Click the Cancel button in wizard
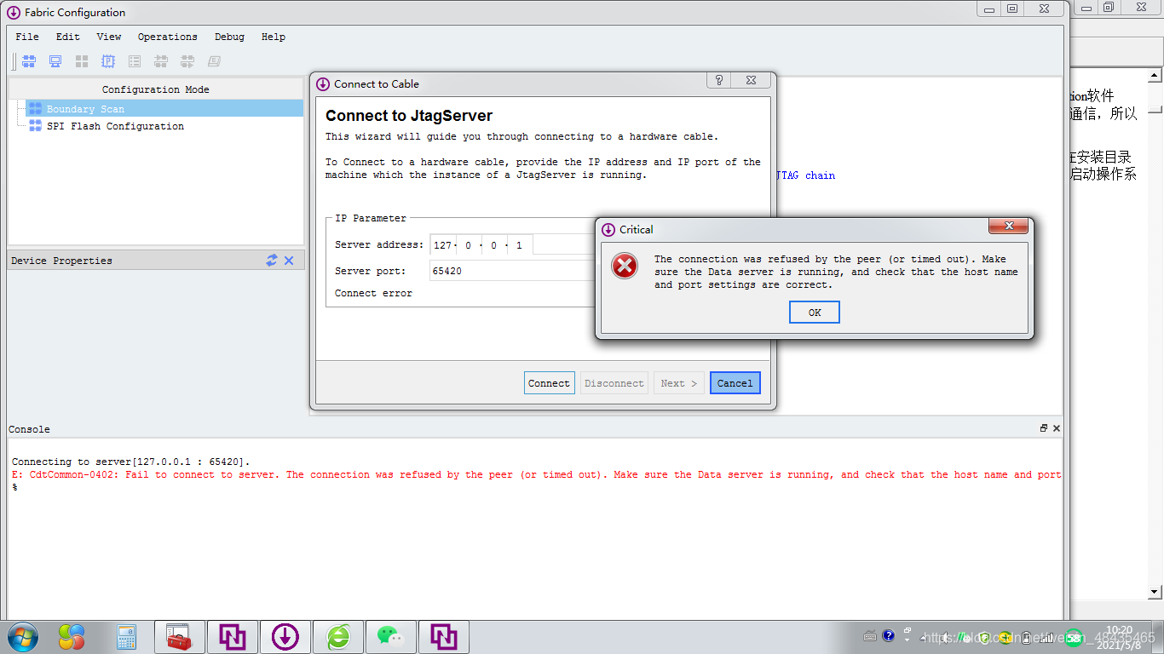1164x654 pixels. click(735, 383)
